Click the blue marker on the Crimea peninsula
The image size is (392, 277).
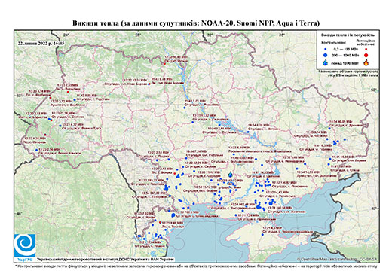[x=262, y=235]
